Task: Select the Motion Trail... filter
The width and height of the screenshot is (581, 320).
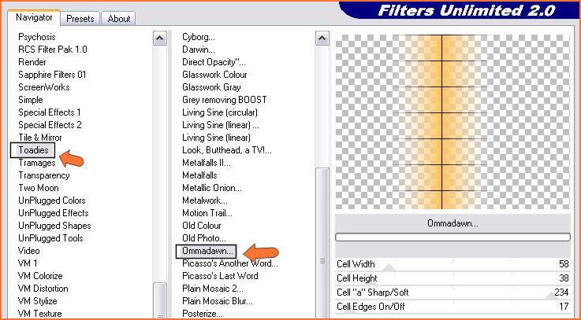Action: click(x=208, y=213)
